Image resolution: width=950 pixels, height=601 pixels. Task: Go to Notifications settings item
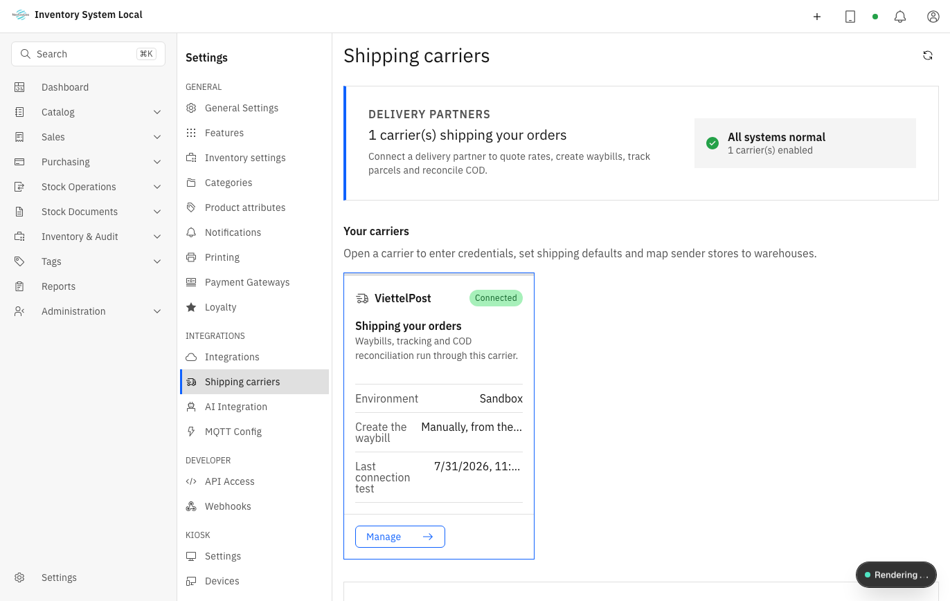coord(254,232)
